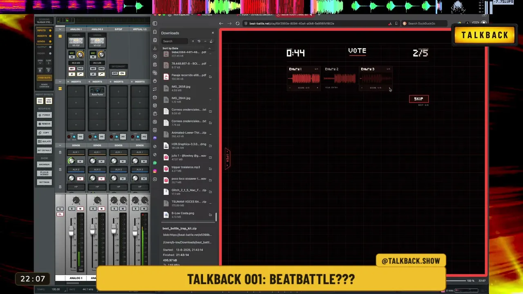Click the browser back arrow

pyautogui.click(x=221, y=23)
